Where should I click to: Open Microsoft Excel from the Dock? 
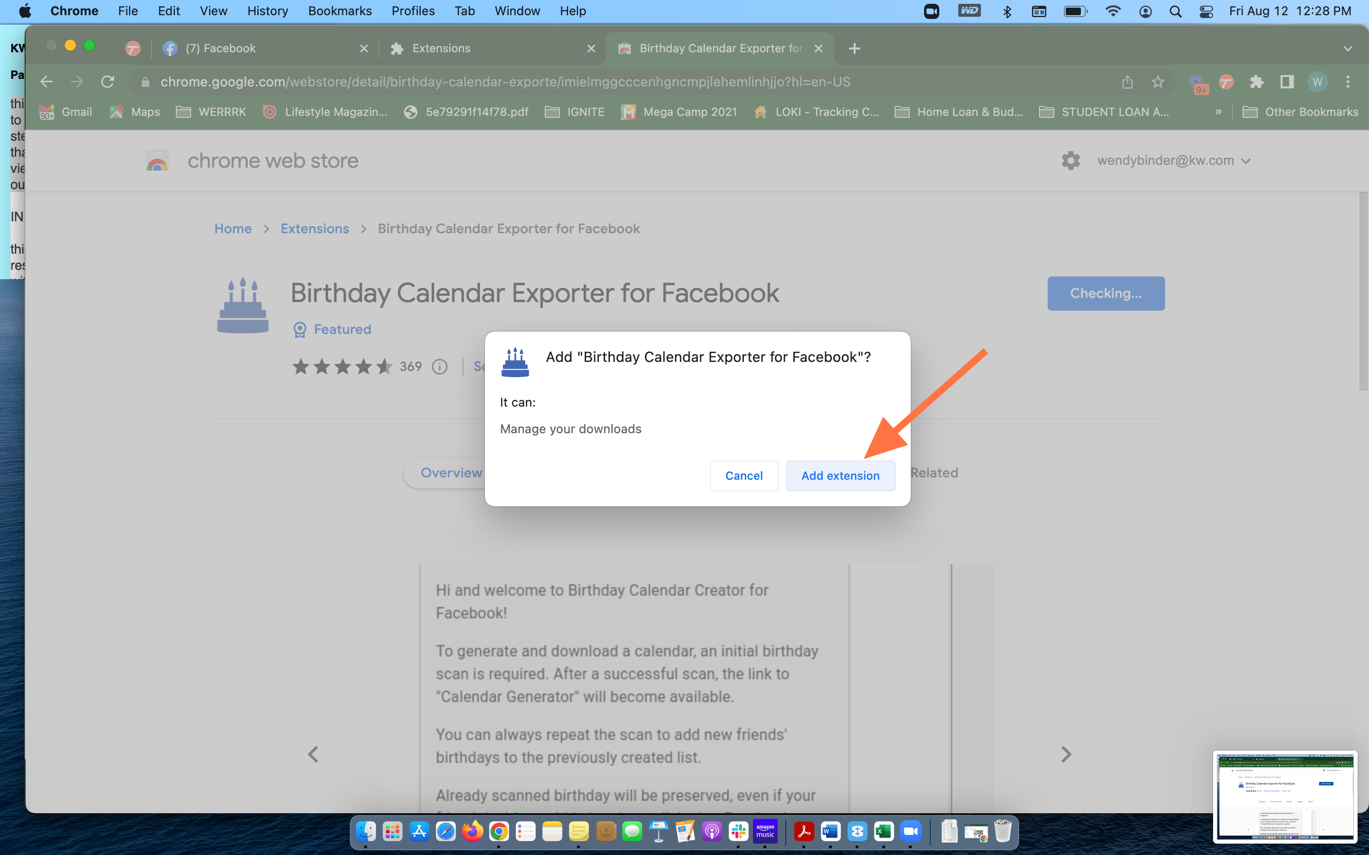884,831
